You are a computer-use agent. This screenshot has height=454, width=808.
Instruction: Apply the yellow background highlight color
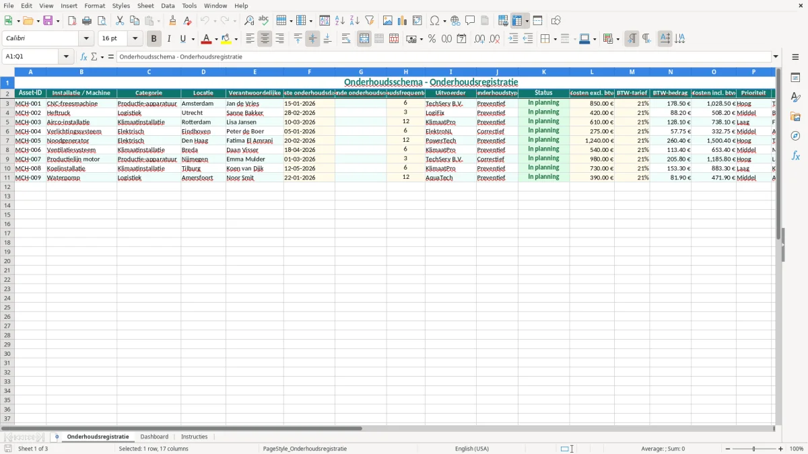click(x=226, y=39)
